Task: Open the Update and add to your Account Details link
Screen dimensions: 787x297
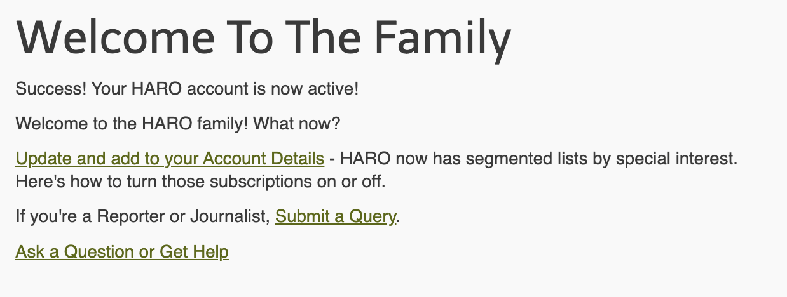Action: (x=169, y=158)
